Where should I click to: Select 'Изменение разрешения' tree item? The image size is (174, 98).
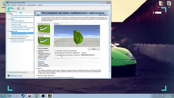pos(17,21)
